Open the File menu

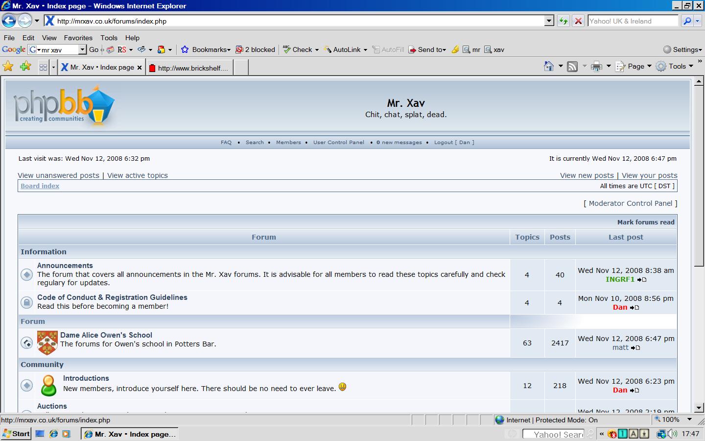(x=9, y=38)
